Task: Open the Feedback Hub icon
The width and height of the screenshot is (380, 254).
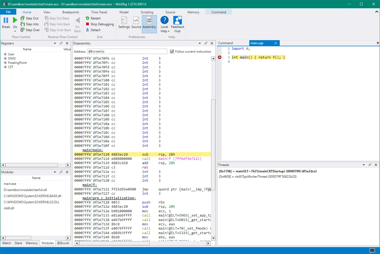Action: (177, 20)
